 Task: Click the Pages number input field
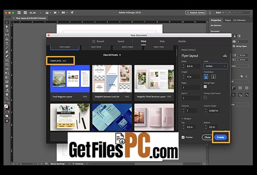[x=191, y=87]
